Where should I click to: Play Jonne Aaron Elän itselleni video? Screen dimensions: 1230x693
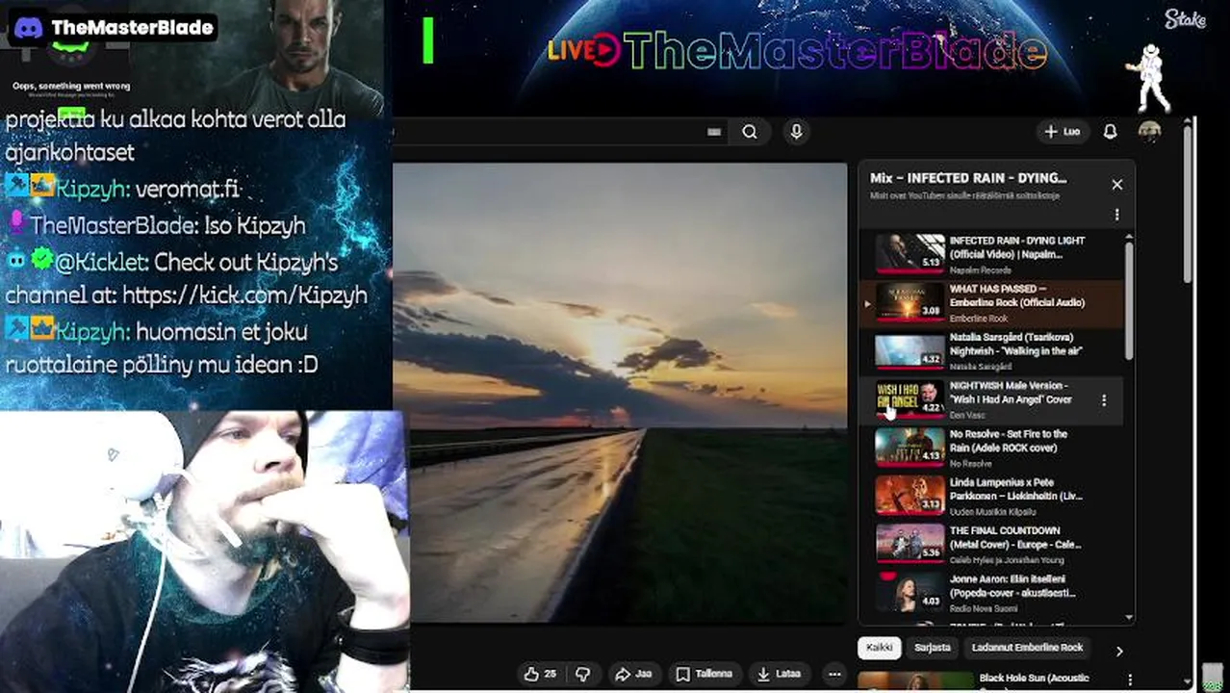click(910, 592)
